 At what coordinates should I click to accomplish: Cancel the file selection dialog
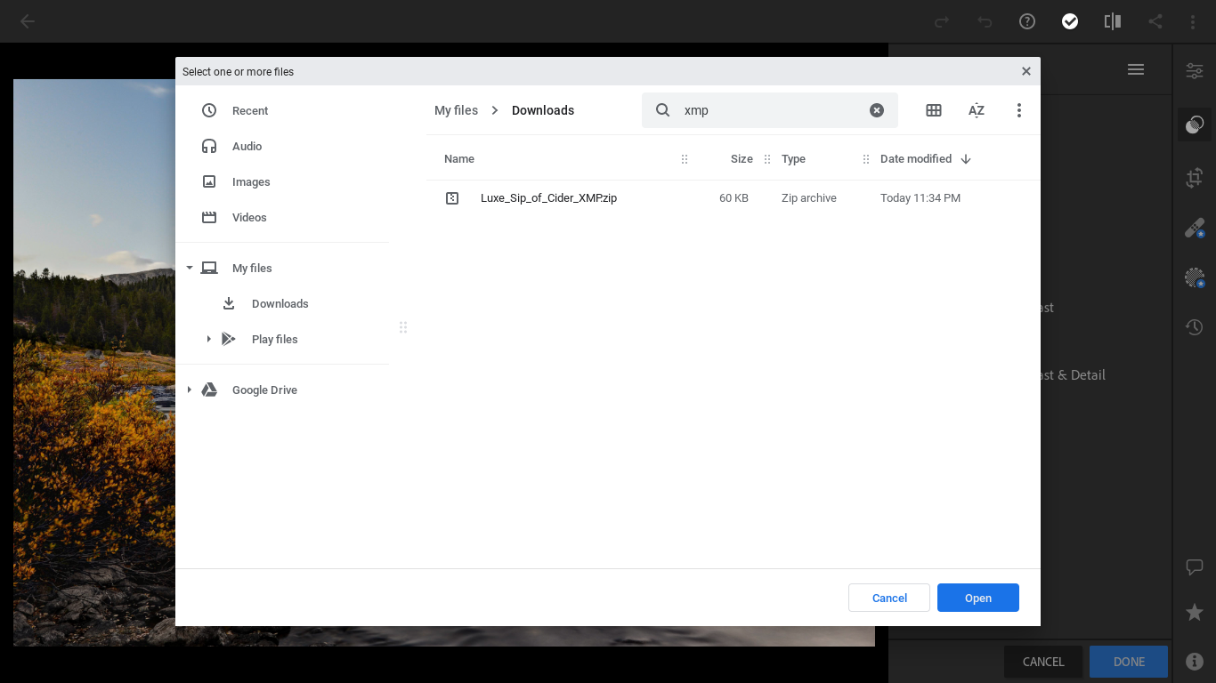coord(888,598)
